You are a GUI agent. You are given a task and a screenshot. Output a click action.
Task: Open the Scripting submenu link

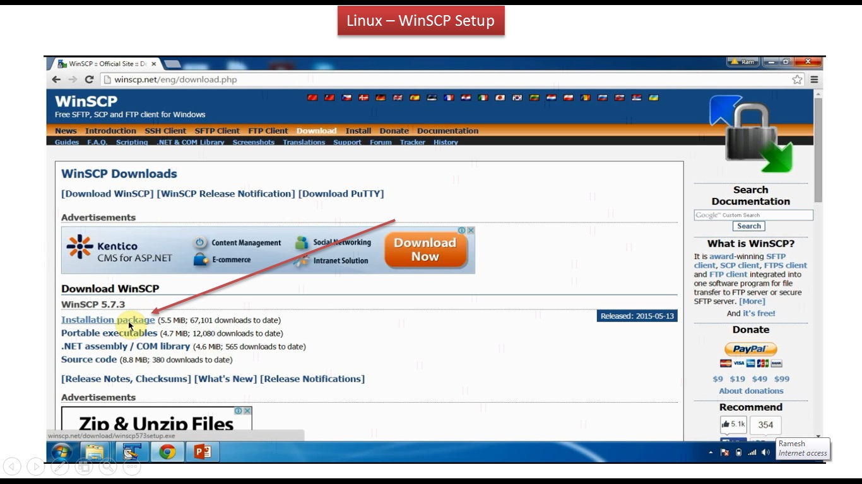pos(132,142)
